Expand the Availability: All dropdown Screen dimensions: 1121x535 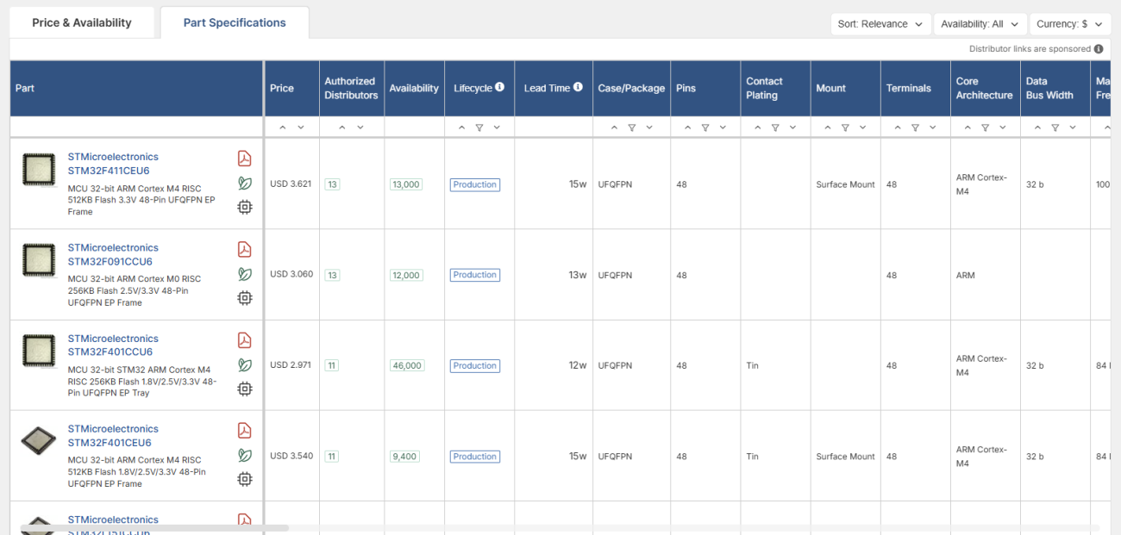click(980, 24)
